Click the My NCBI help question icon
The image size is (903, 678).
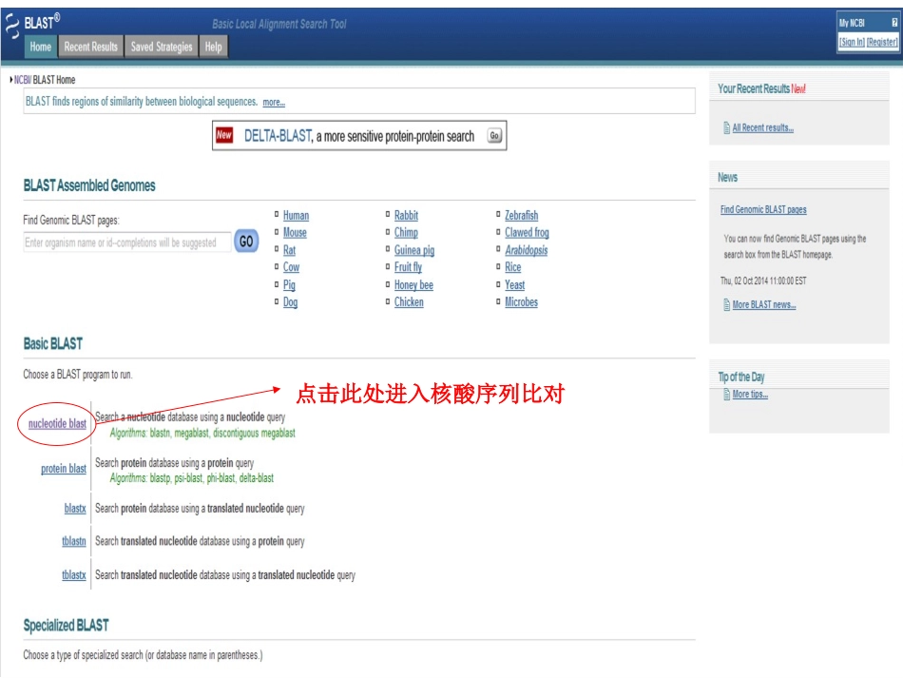point(893,23)
